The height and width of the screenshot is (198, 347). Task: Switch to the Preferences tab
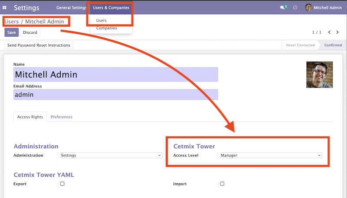(x=62, y=117)
